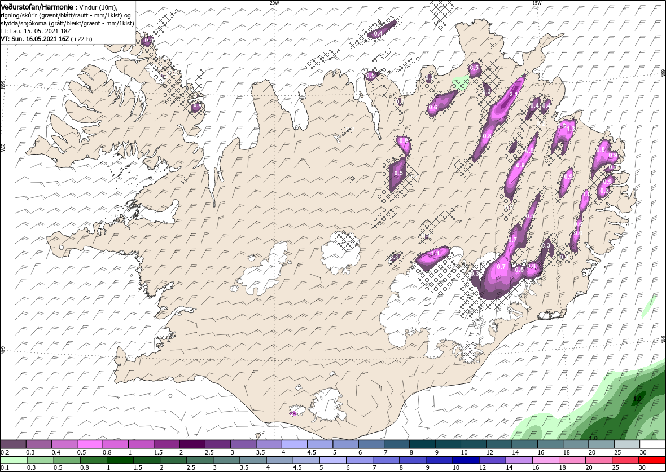The height and width of the screenshot is (472, 666).
Task: Click the '2.1' snowfall value on the map
Action: [x=513, y=94]
